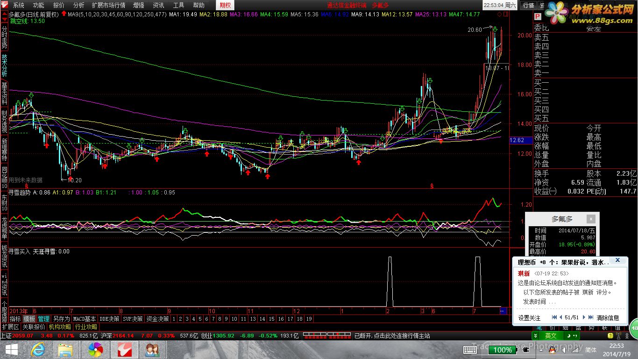Screen dimensions: 638x359
Task: Open the 增强 menu
Action: (x=138, y=5)
